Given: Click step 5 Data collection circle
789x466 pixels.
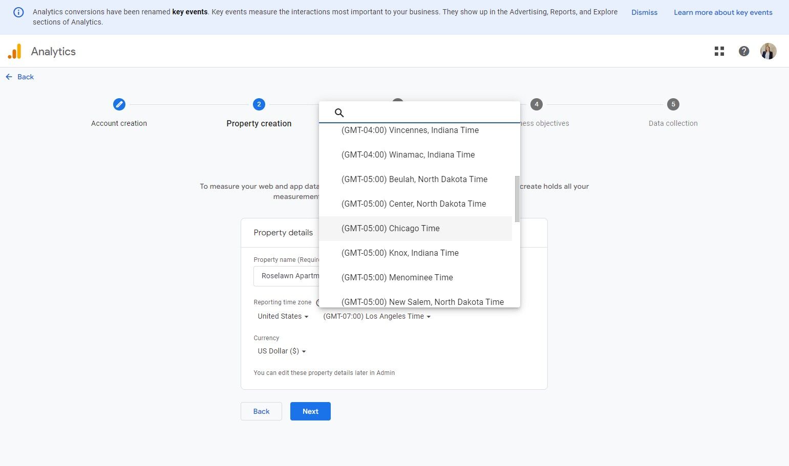Looking at the screenshot, I should [x=673, y=104].
